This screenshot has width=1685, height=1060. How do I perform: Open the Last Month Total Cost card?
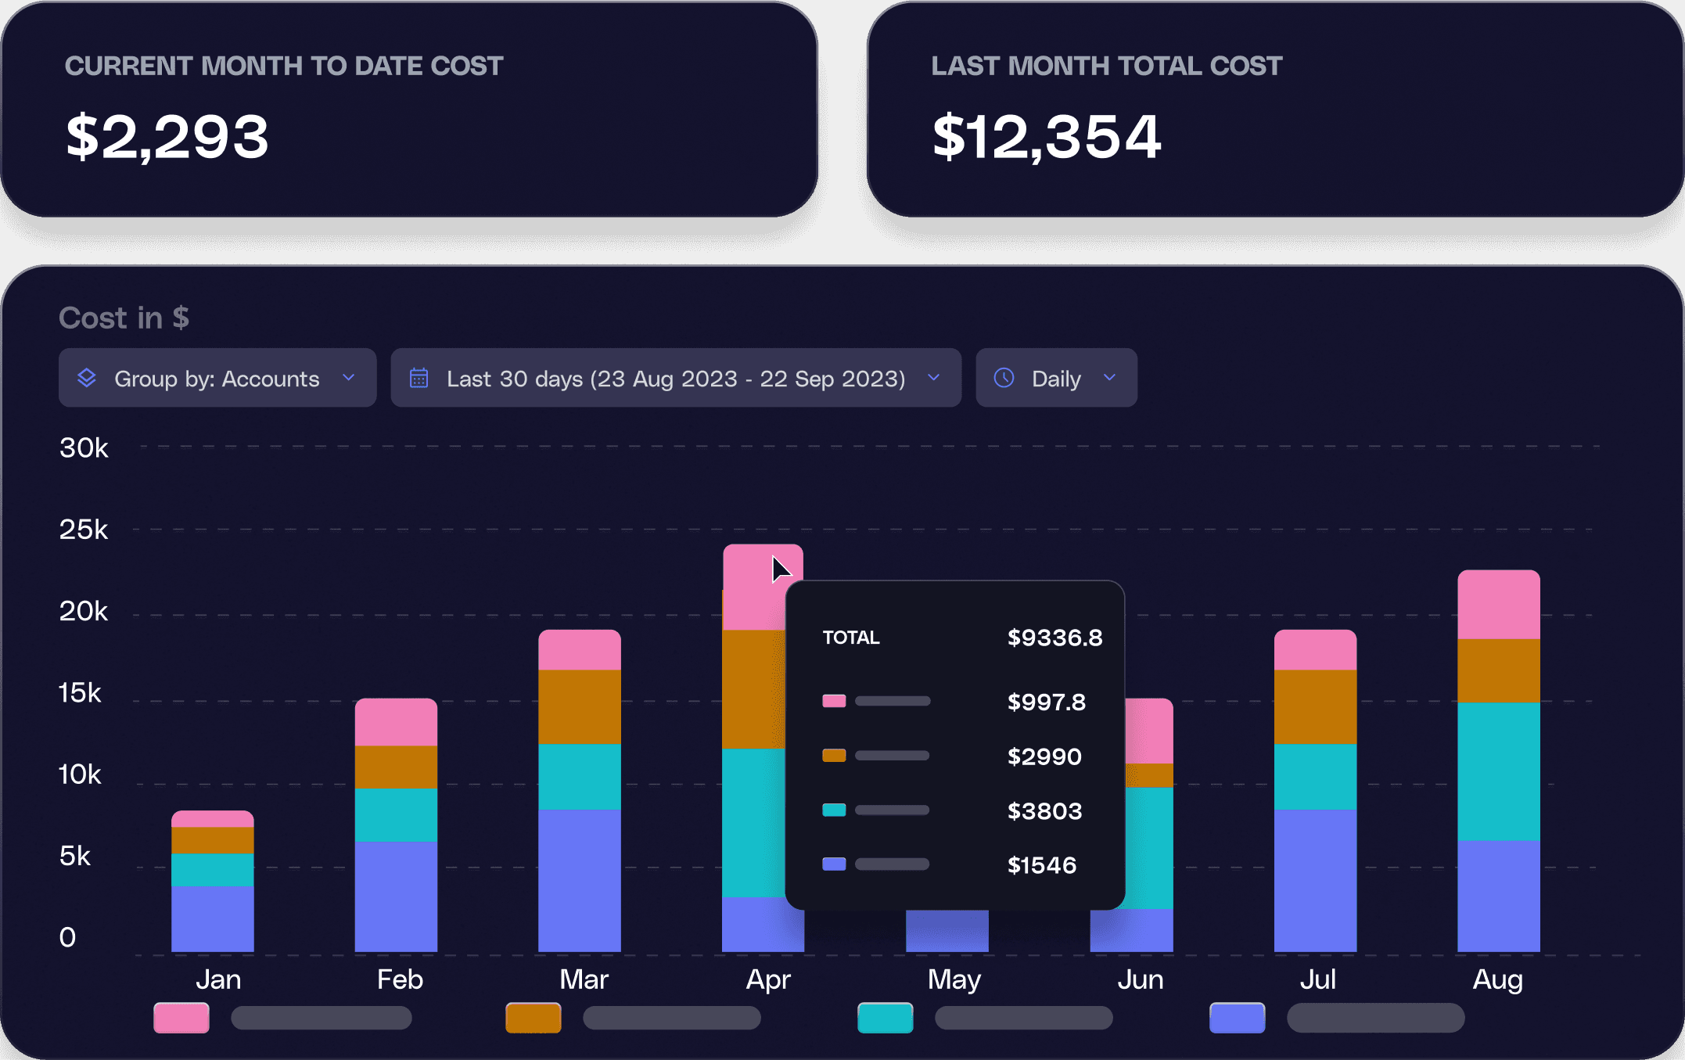point(1275,110)
